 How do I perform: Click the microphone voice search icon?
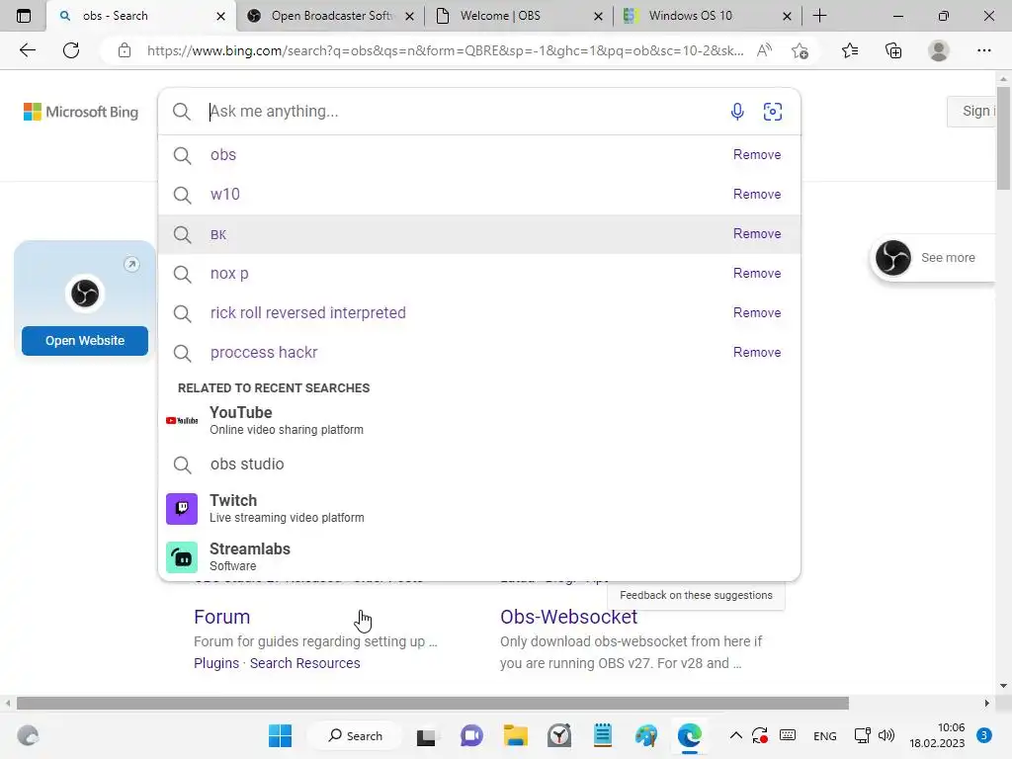(x=737, y=112)
